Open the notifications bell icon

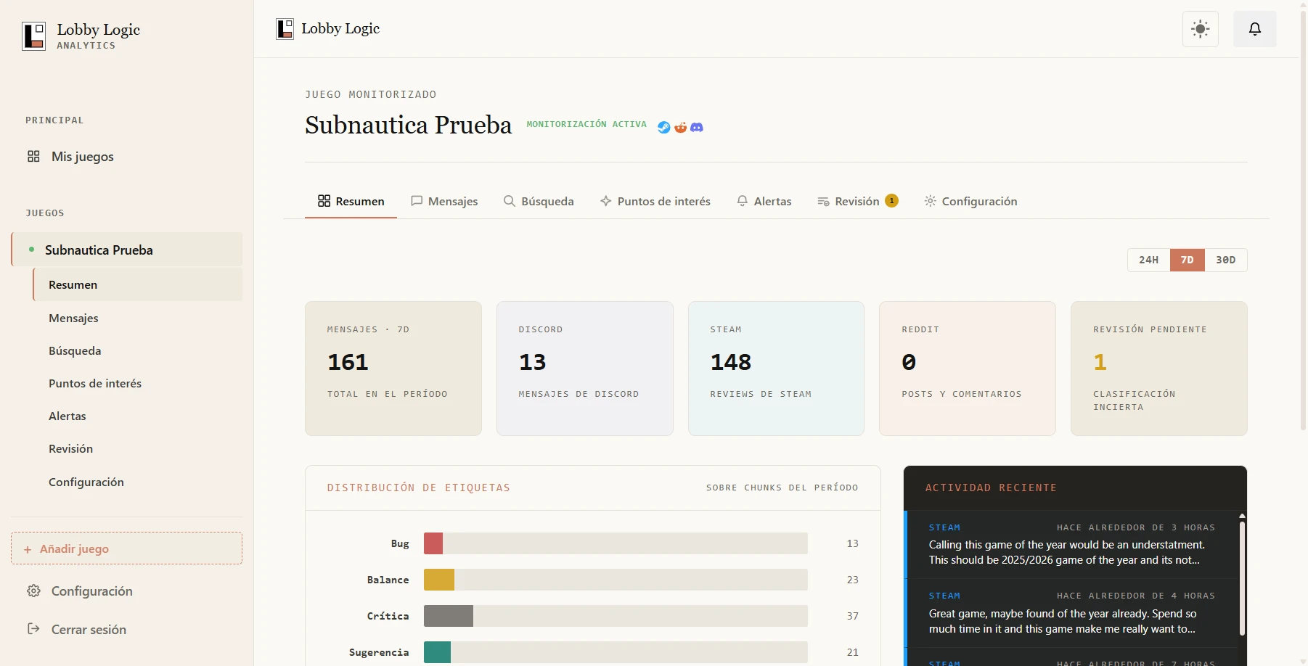pyautogui.click(x=1255, y=29)
